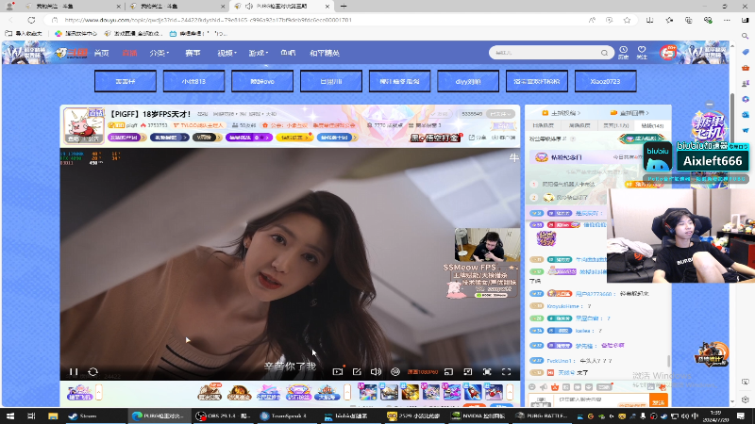Switch to the first browser tab
Viewport: 755px width, 424px height.
click(x=73, y=7)
